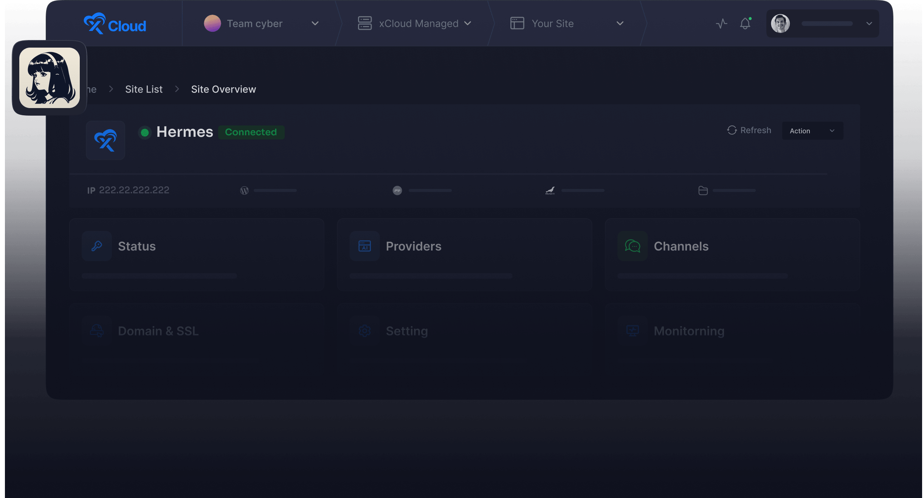Click the Domain & SSL icon
The image size is (924, 498).
pos(97,331)
